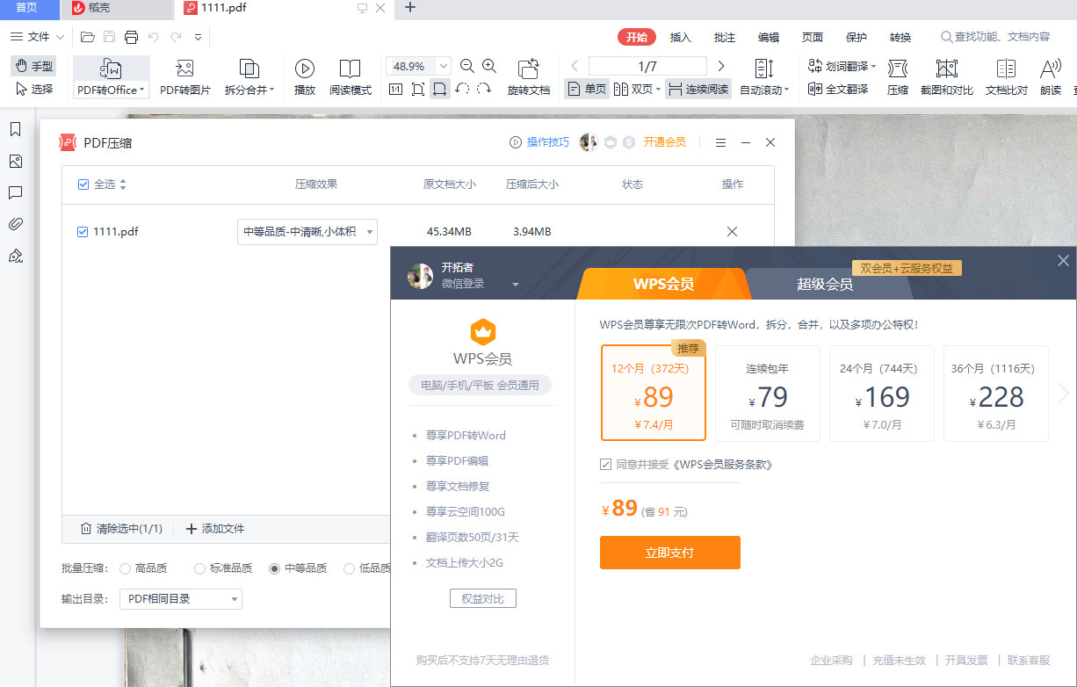Screen dimensions: 1077x687
Task: Open Auto scroll tool
Action: point(764,77)
